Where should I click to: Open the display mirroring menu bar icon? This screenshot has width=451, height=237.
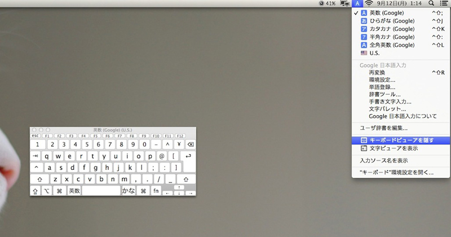click(x=344, y=3)
